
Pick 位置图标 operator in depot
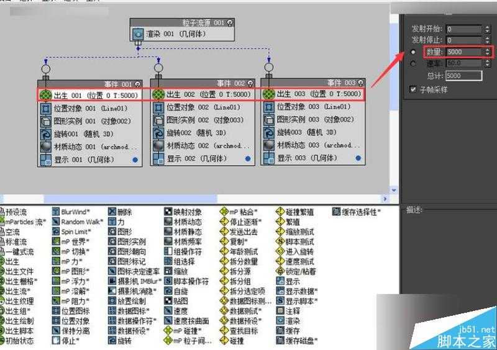71,311
